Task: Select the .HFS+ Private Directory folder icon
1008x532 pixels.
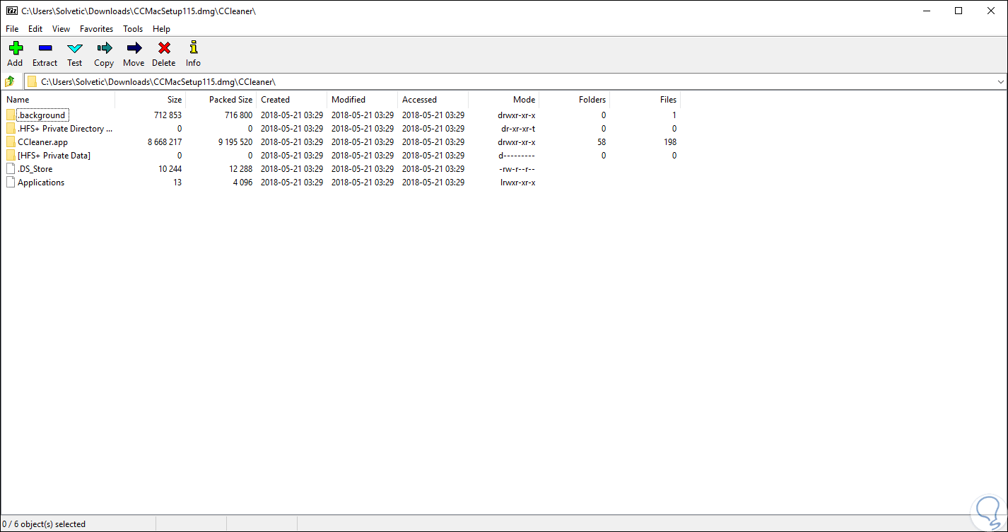Action: (11, 129)
